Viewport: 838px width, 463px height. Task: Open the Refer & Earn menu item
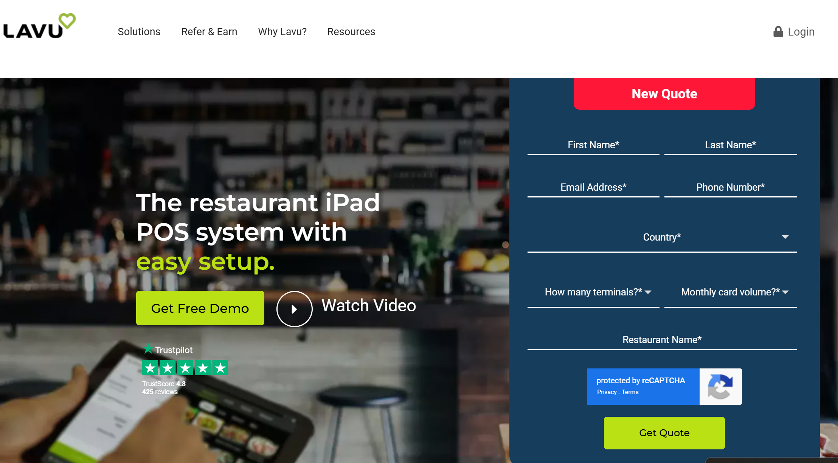pos(209,32)
